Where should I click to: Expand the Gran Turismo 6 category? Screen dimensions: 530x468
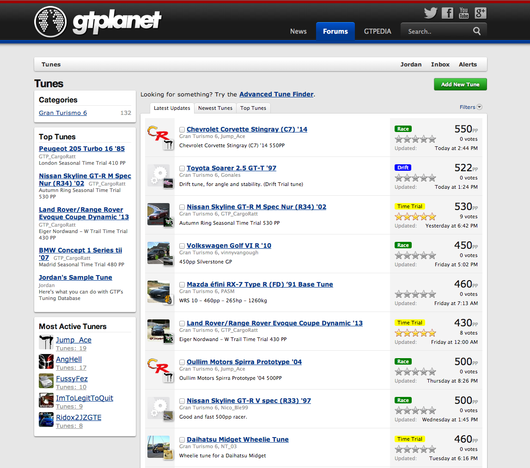(62, 113)
